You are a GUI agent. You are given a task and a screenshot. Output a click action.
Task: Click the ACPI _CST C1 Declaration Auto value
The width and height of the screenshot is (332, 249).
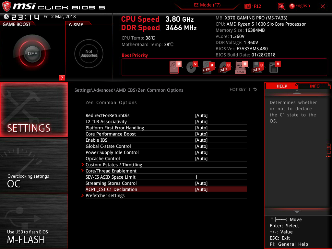pos(201,189)
